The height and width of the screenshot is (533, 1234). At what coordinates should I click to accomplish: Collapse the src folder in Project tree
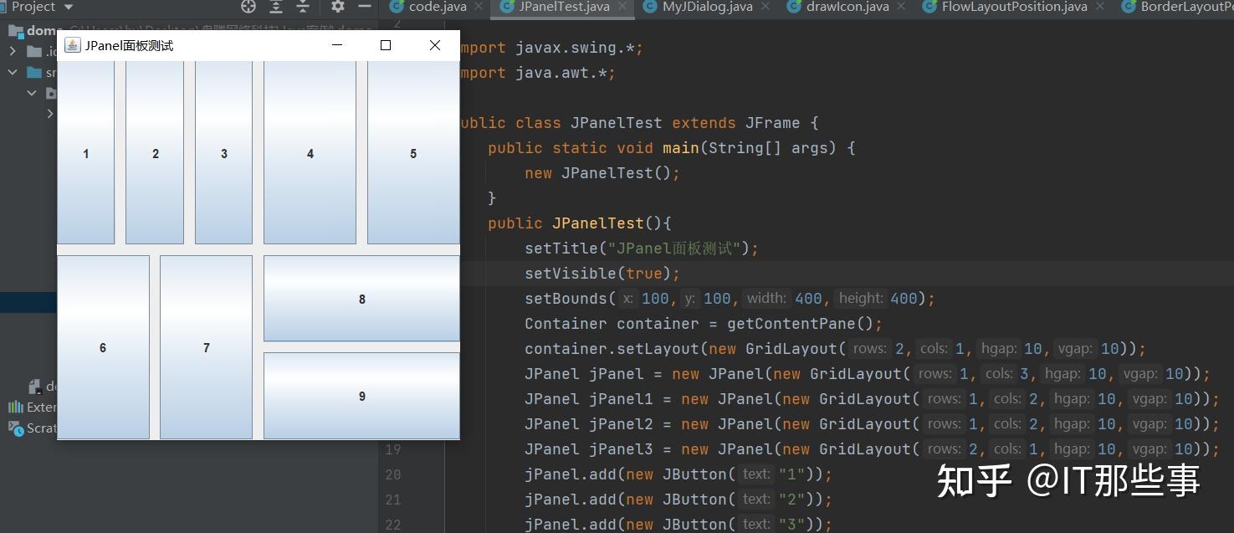12,73
